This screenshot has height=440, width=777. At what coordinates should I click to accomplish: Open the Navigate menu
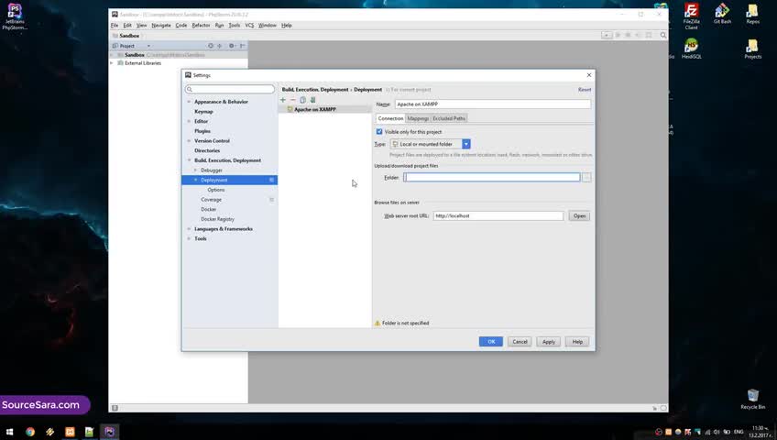click(161, 26)
